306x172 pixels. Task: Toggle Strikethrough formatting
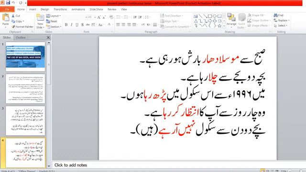(x=87, y=25)
